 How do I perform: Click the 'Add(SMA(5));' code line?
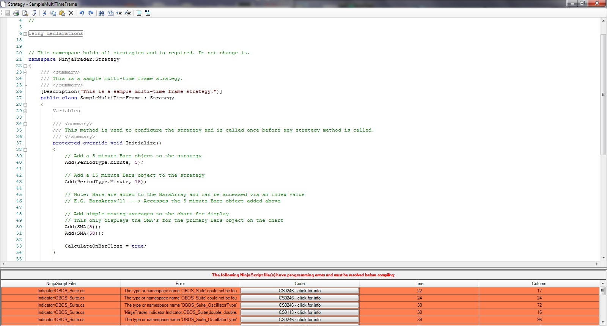(x=83, y=227)
